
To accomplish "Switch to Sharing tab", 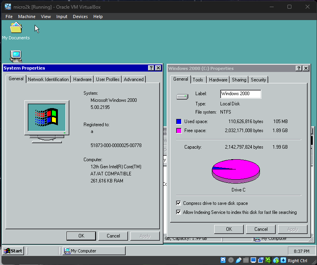I will point(239,80).
